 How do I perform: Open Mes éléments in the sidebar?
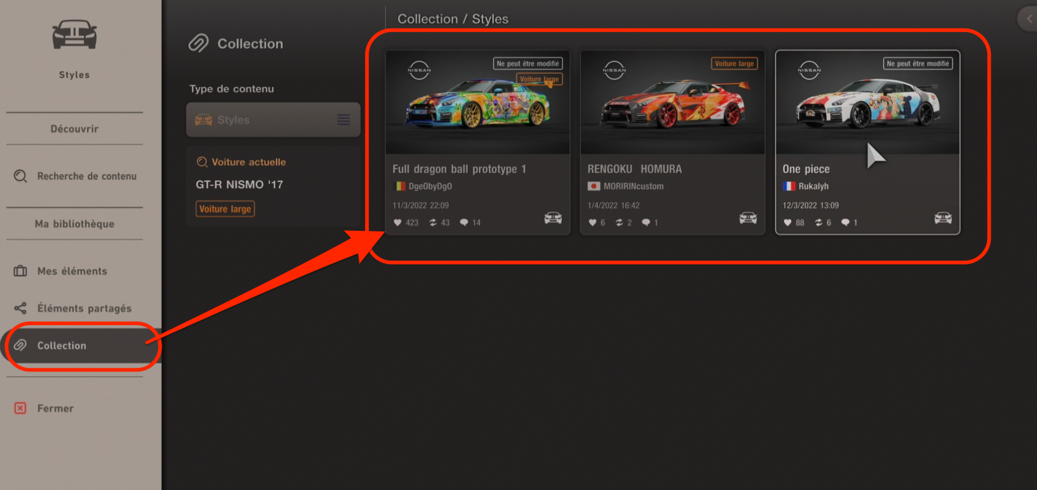pyautogui.click(x=72, y=272)
